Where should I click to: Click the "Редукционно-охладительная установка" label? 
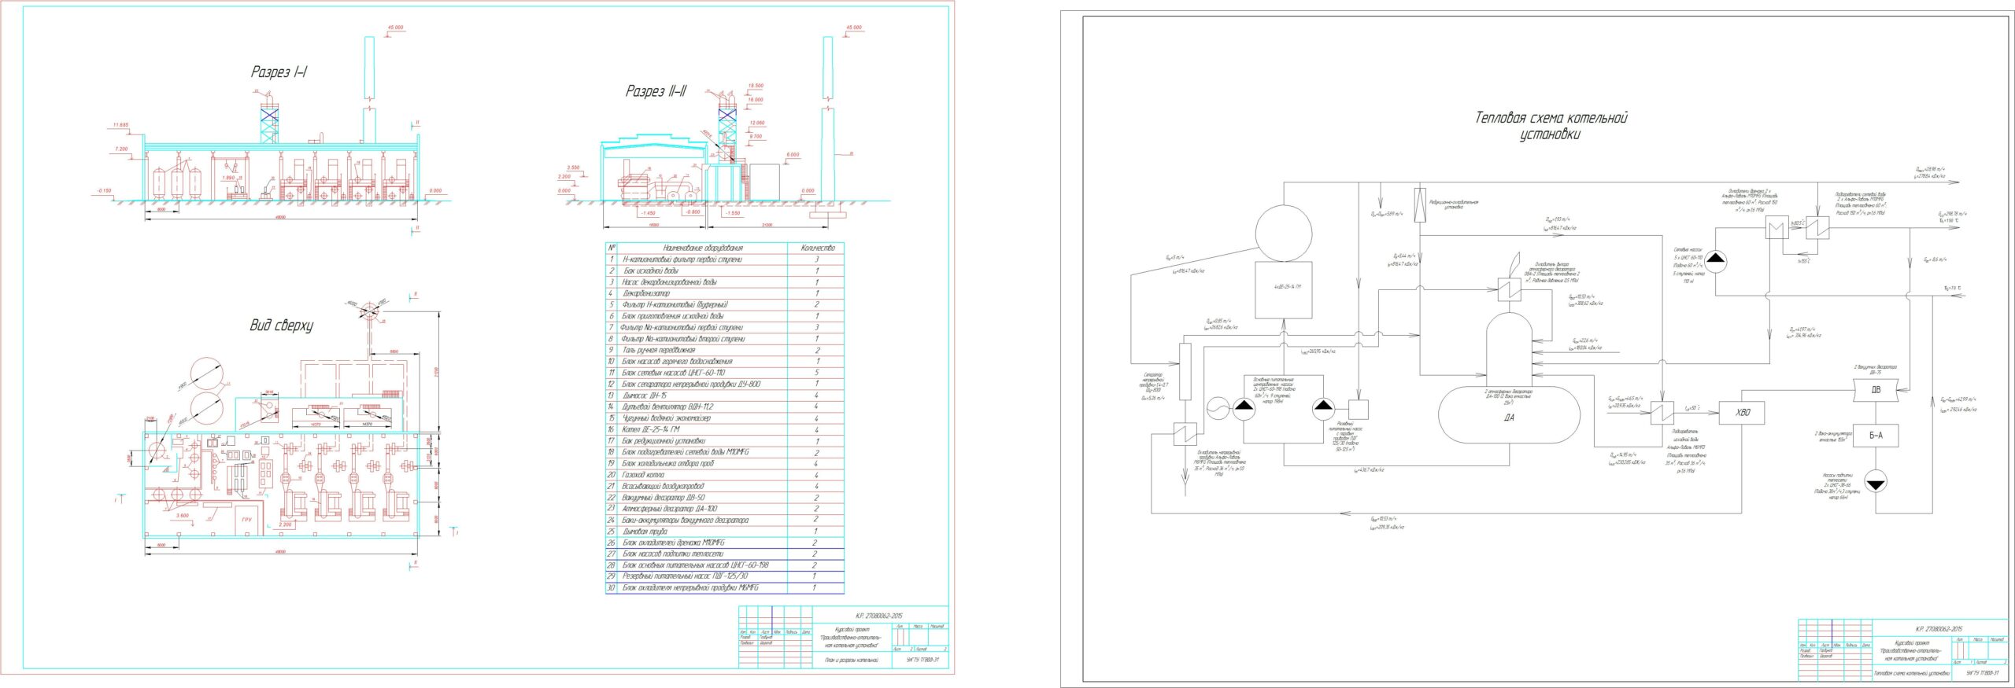pyautogui.click(x=1454, y=204)
